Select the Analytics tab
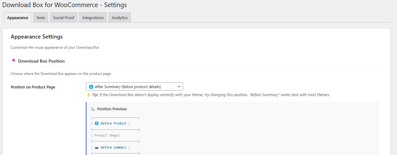Image resolution: width=397 pixels, height=155 pixels. [120, 18]
